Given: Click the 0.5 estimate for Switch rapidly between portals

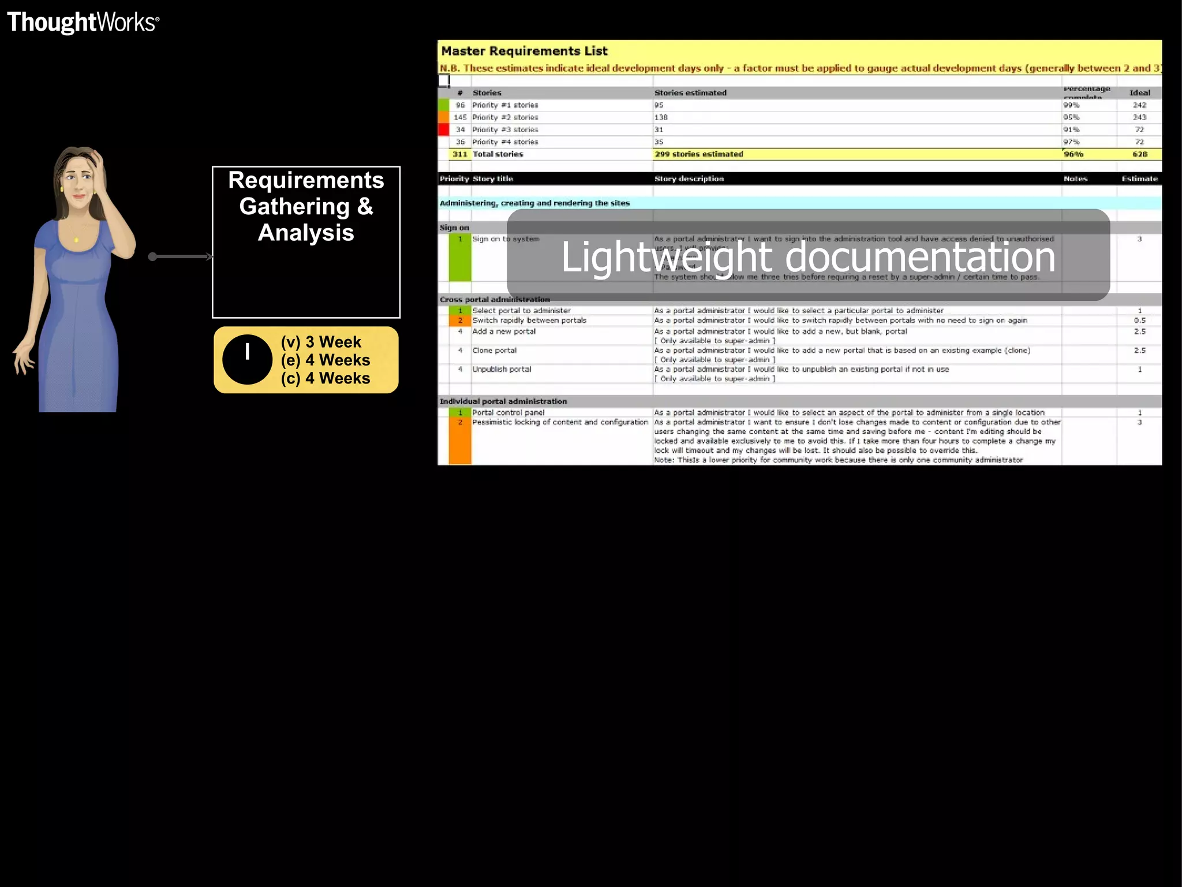Looking at the screenshot, I should point(1140,320).
